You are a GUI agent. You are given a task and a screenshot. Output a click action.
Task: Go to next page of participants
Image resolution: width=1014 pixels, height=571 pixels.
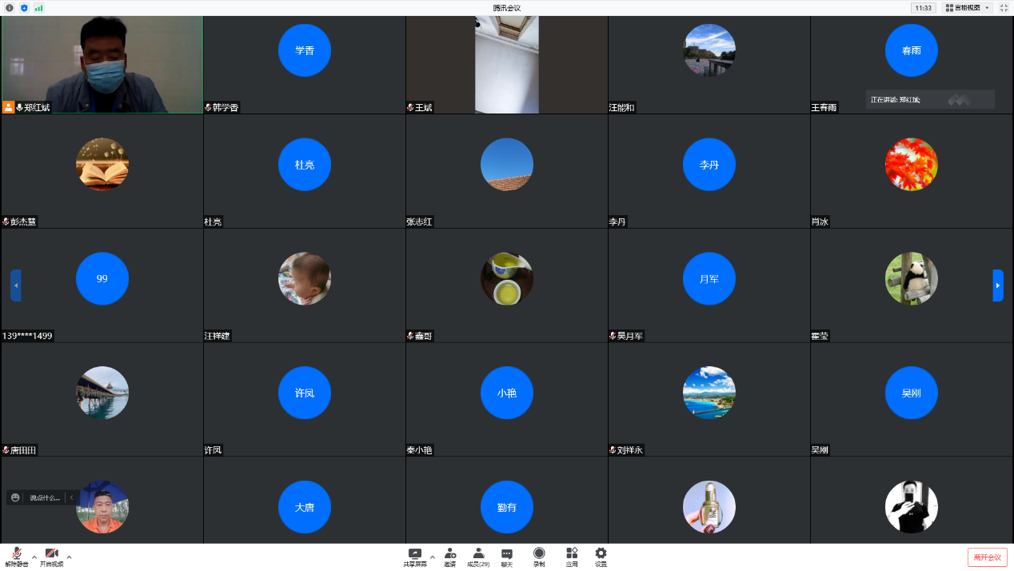[x=997, y=285]
